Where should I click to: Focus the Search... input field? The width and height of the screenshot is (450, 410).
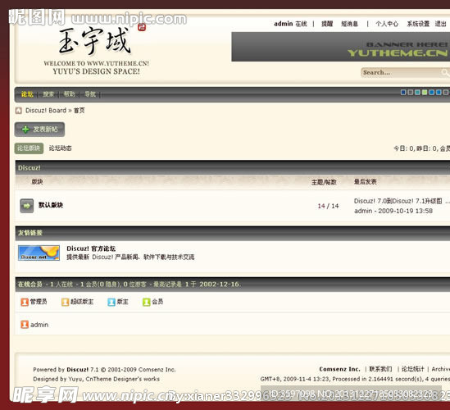click(401, 72)
